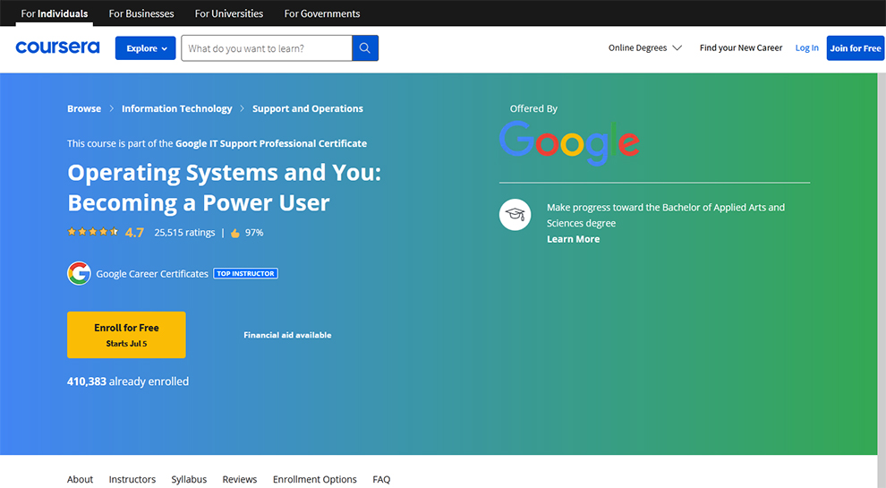This screenshot has width=886, height=488.
Task: Click Learn More about the degree
Action: click(573, 239)
